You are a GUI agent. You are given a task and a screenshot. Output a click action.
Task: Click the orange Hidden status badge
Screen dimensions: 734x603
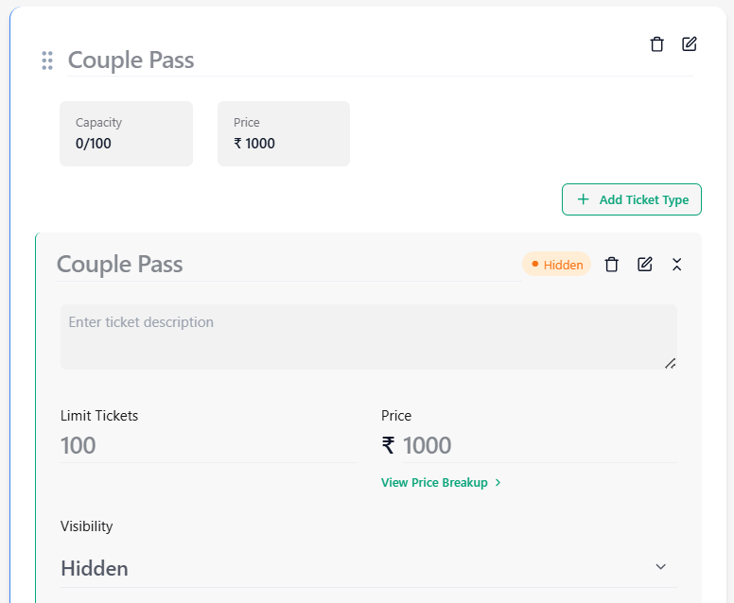(556, 265)
